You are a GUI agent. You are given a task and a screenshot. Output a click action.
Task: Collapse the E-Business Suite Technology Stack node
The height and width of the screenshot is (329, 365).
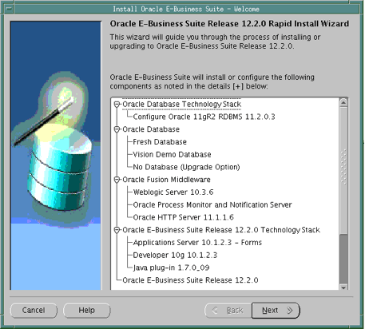click(117, 230)
